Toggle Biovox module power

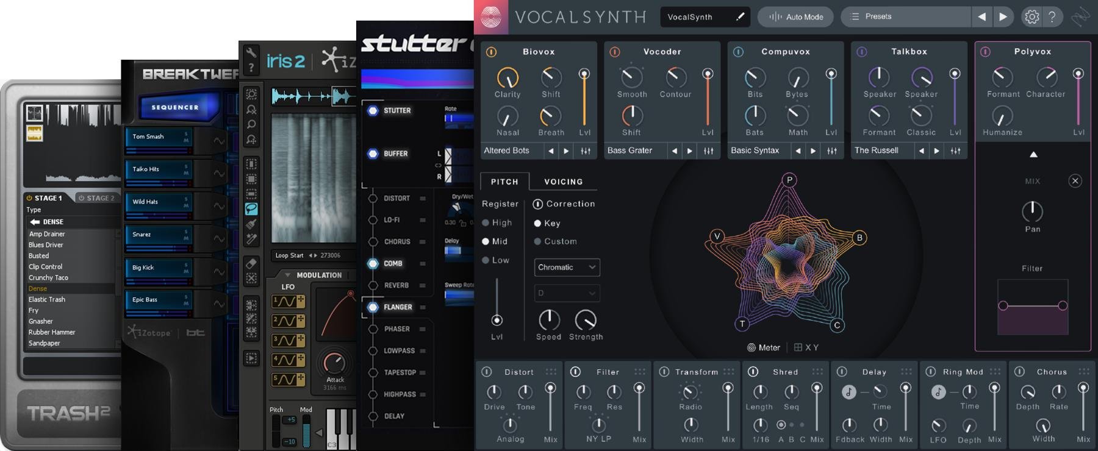[491, 52]
